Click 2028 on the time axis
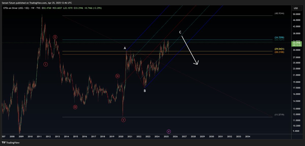Image resolution: width=305 pixels, height=146 pixels. [193, 137]
